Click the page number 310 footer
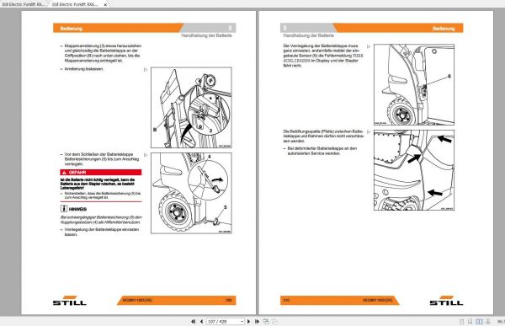 pos(286,300)
